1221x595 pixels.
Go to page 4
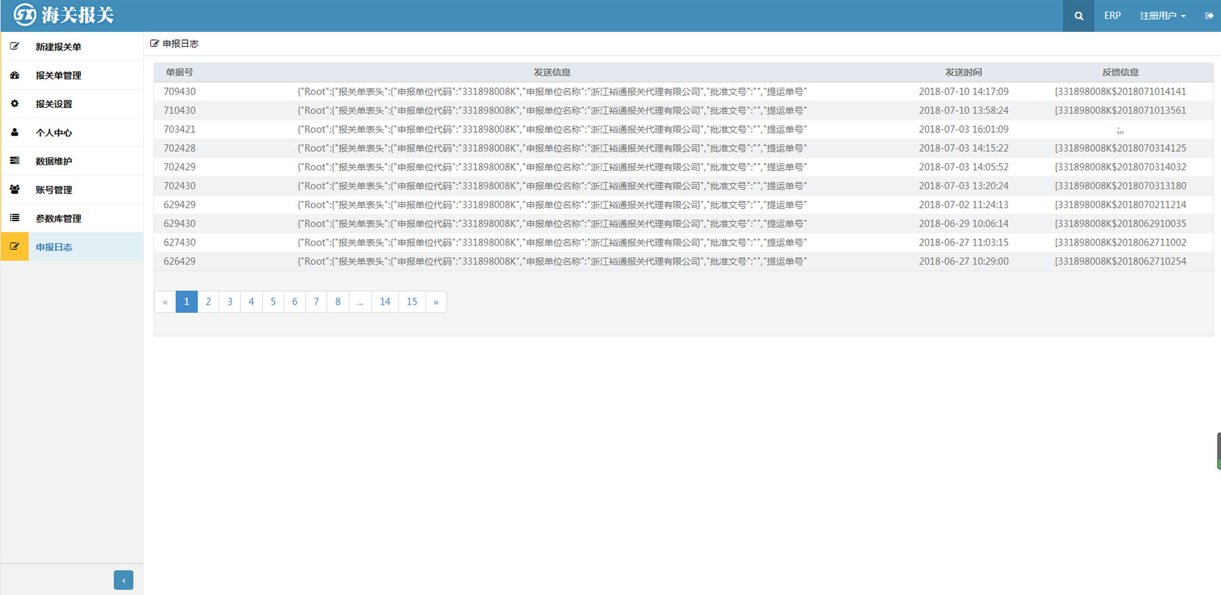click(x=251, y=302)
